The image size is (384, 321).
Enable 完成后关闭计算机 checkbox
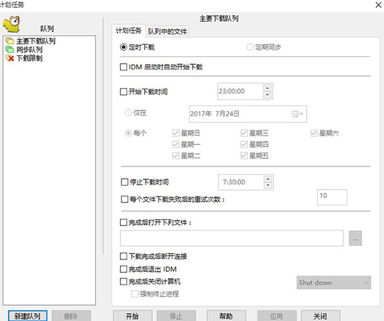(123, 281)
